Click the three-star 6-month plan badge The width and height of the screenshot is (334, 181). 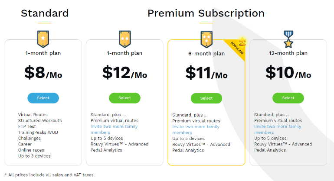tap(206, 39)
